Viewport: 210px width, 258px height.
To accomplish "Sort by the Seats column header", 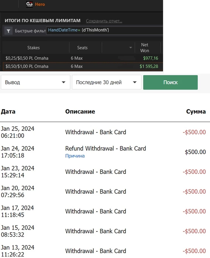I will [82, 48].
